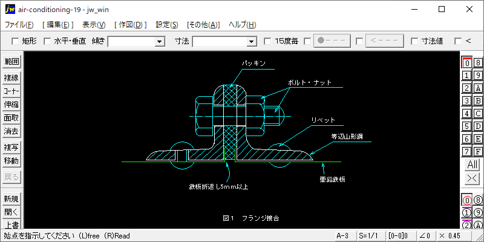Select the コーナー corner tool
This screenshot has width=484, height=242.
[x=11, y=91]
